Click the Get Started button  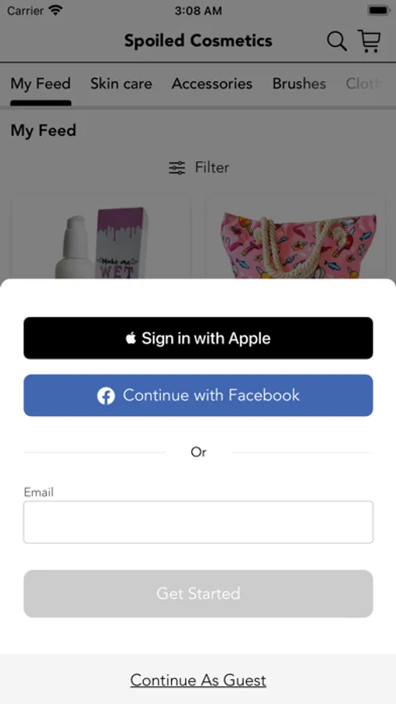pos(198,594)
